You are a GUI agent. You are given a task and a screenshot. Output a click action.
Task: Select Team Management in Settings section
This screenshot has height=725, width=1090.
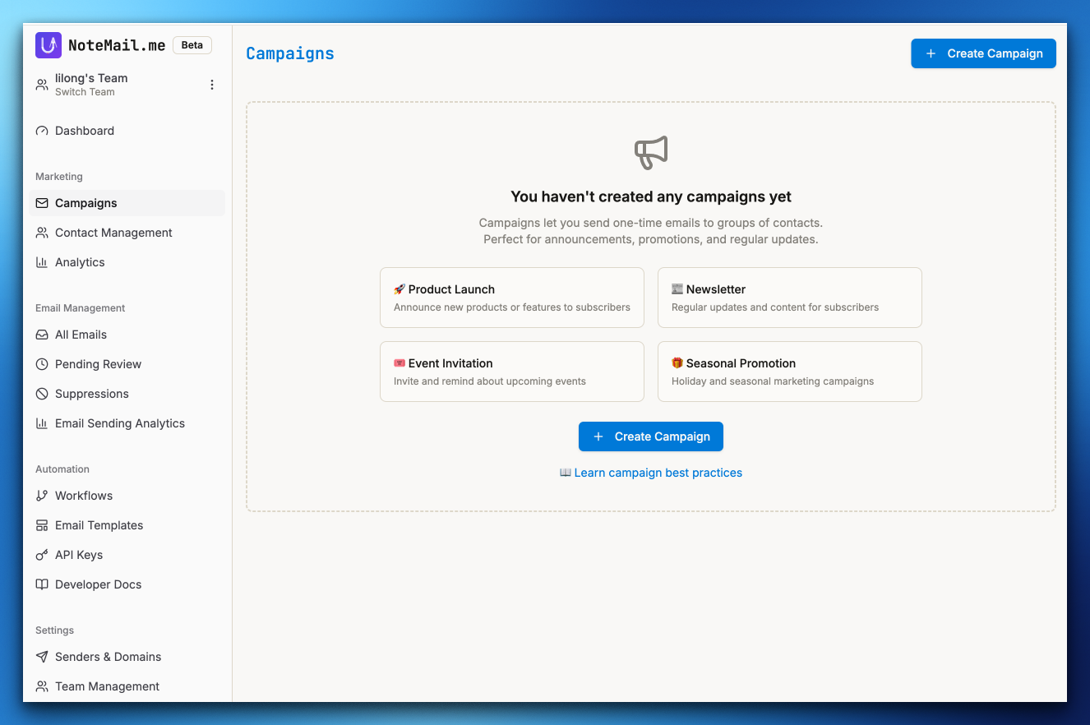pyautogui.click(x=107, y=686)
